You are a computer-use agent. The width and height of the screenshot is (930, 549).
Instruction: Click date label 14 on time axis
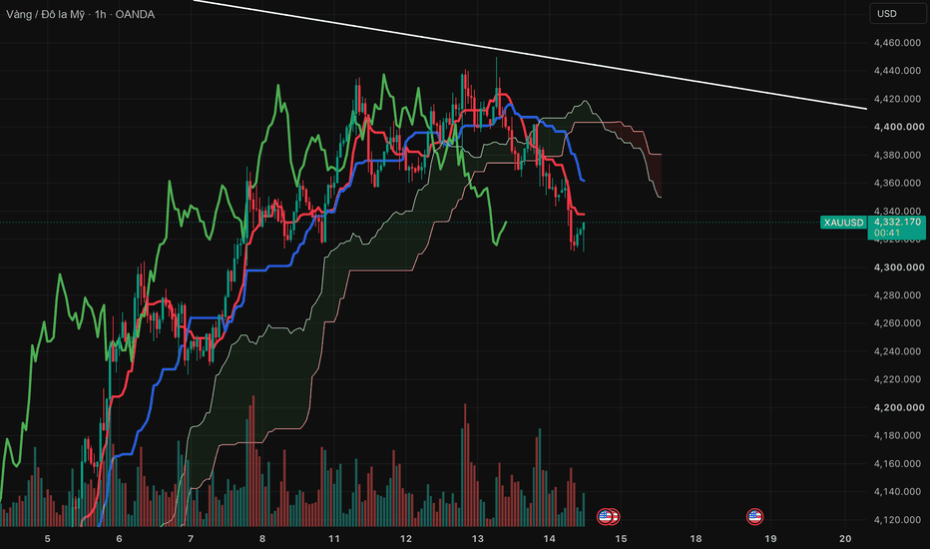pos(549,539)
